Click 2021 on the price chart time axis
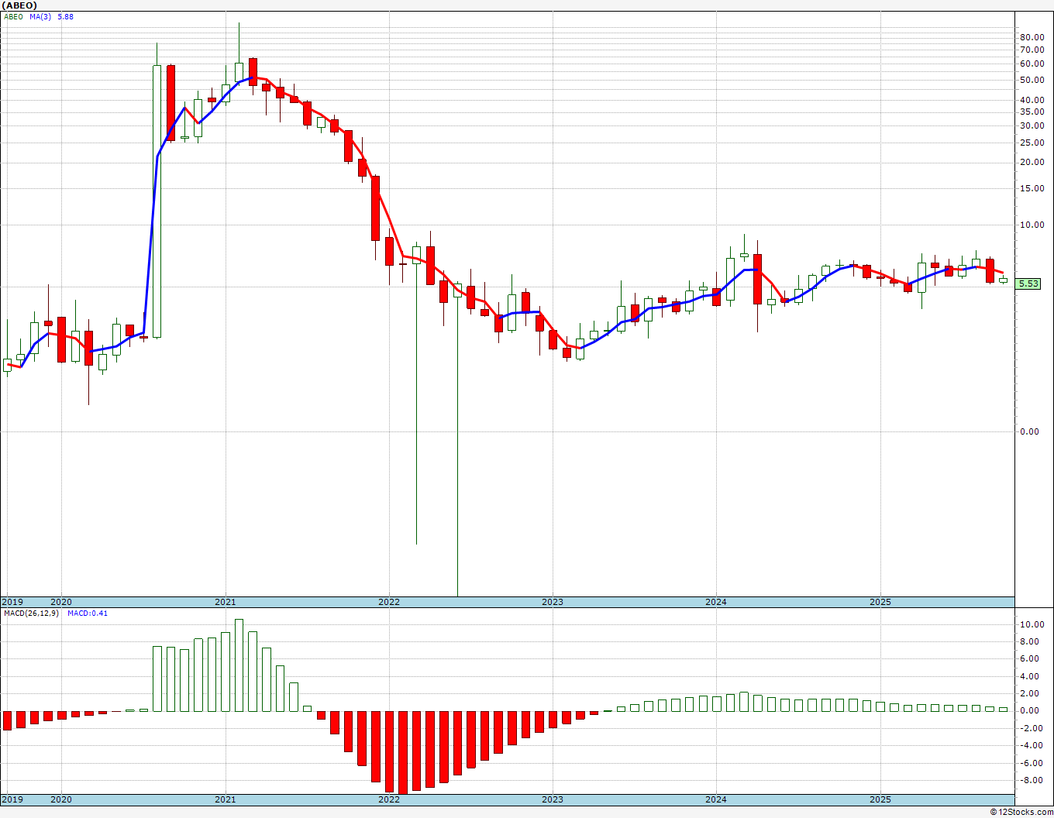The height and width of the screenshot is (818, 1054). pyautogui.click(x=226, y=602)
